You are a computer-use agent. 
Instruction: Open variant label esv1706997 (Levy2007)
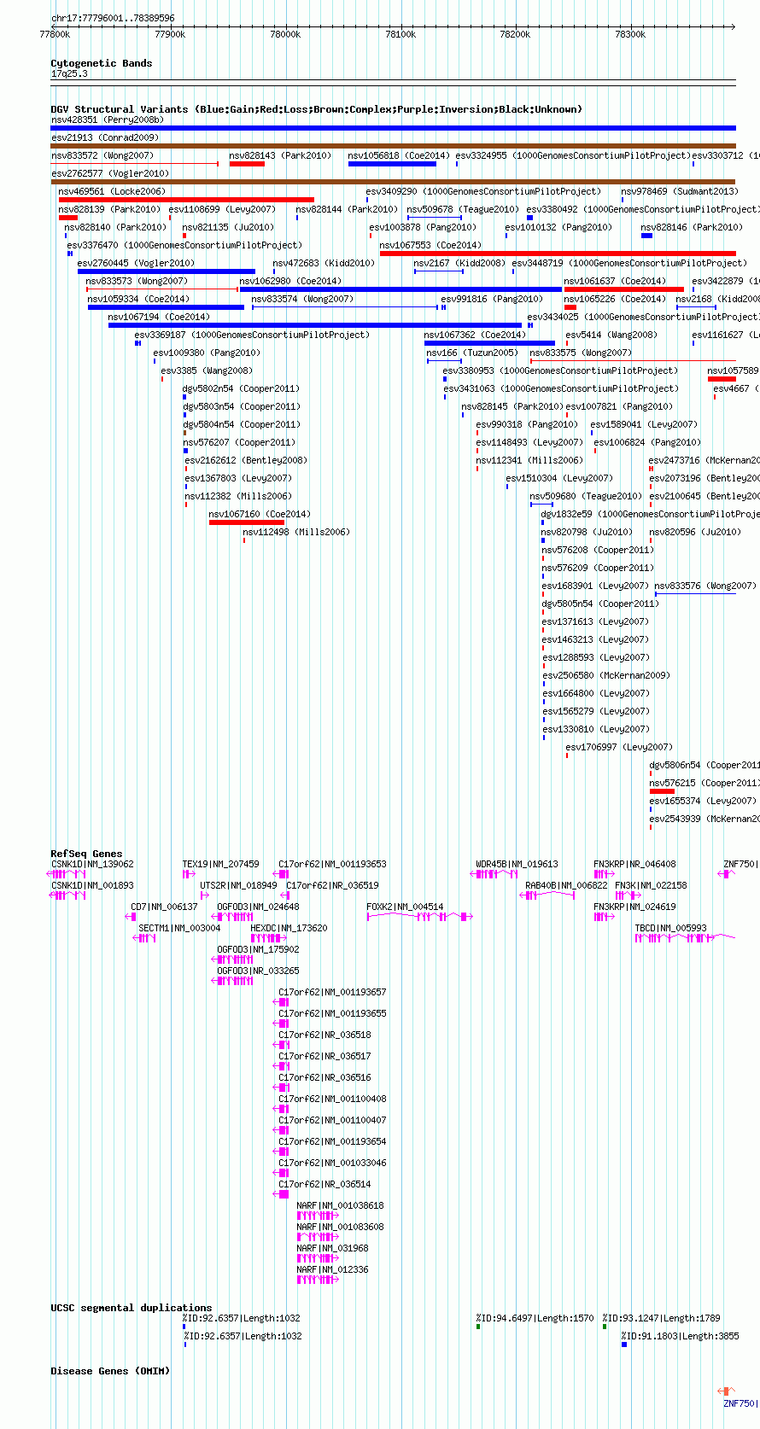click(x=619, y=747)
